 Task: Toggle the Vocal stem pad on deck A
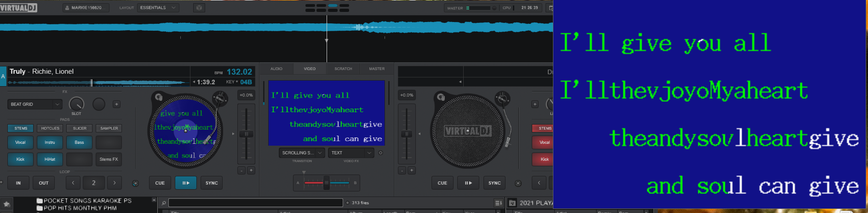point(20,142)
